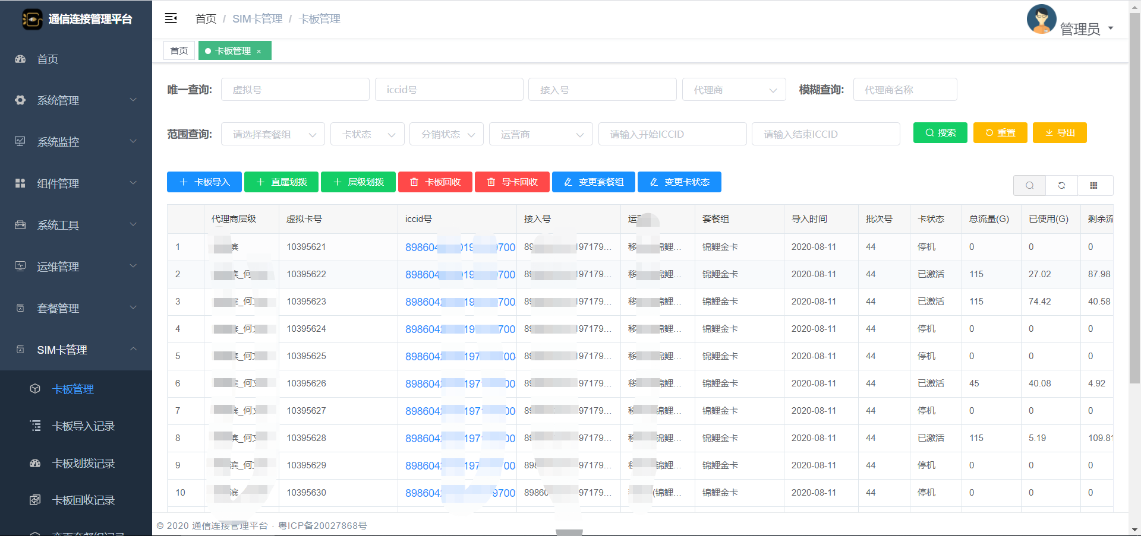Expand the 系统监控 menu chevron
1141x536 pixels.
pos(133,141)
